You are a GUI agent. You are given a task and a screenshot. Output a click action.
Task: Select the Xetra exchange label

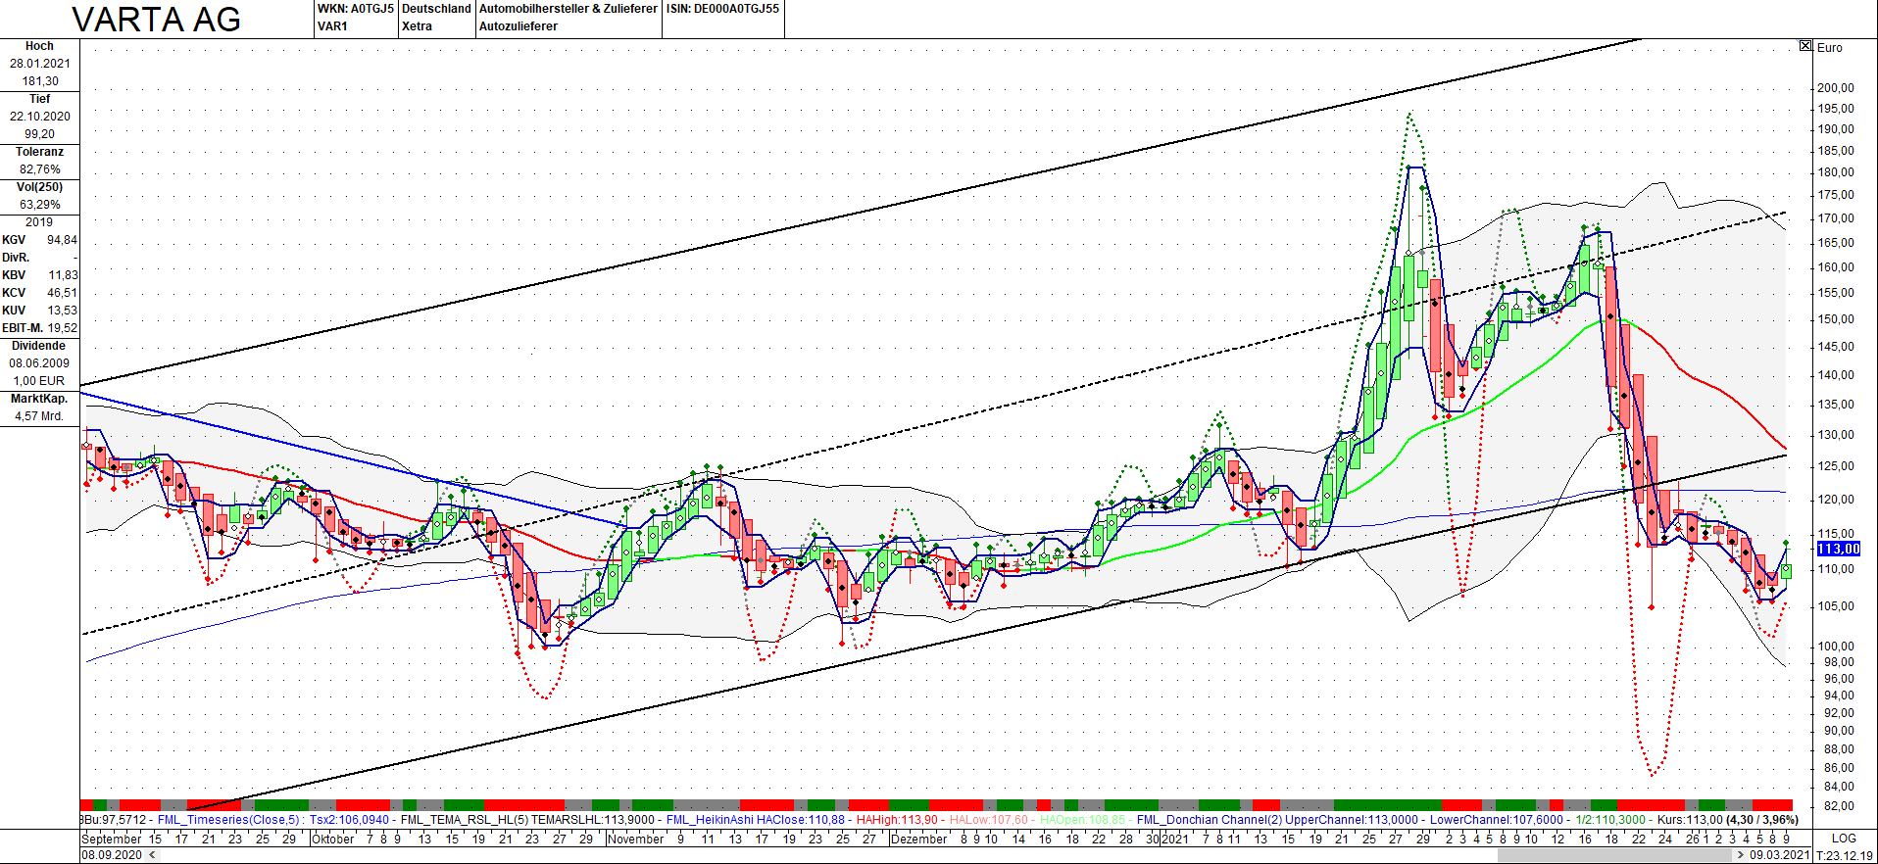click(x=417, y=26)
